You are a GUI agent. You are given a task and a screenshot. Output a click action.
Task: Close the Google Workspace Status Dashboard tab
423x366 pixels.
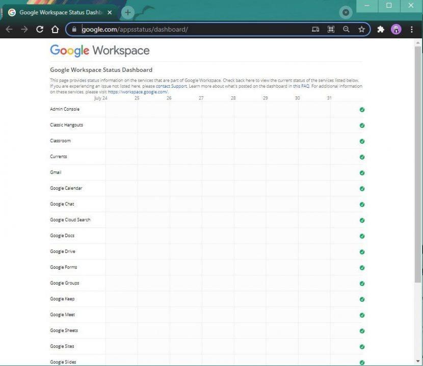tap(110, 12)
